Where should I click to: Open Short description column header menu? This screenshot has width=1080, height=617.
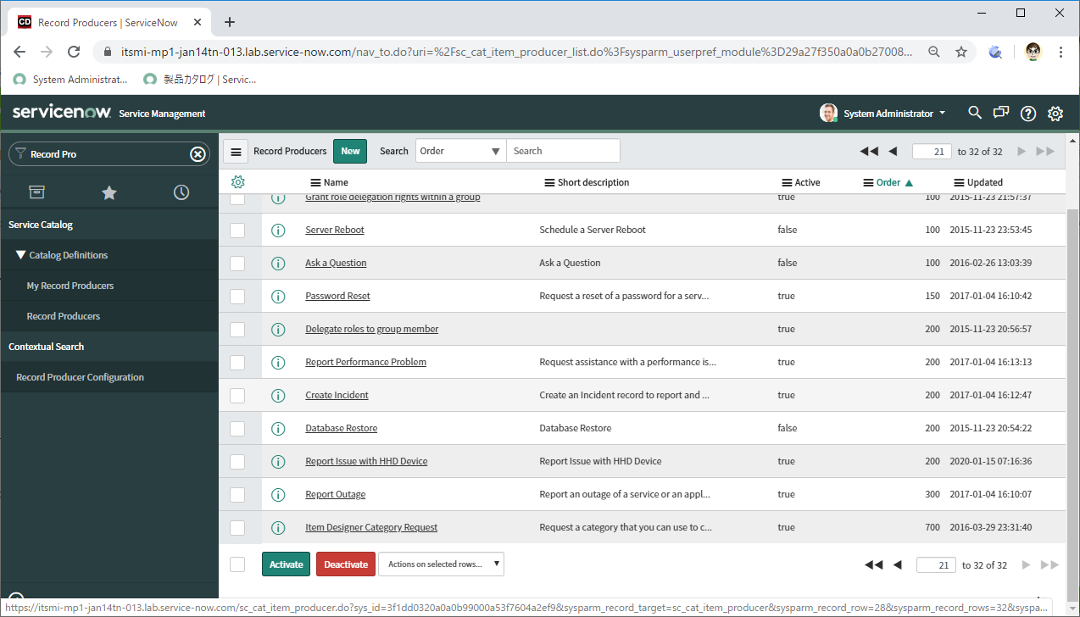(x=549, y=182)
